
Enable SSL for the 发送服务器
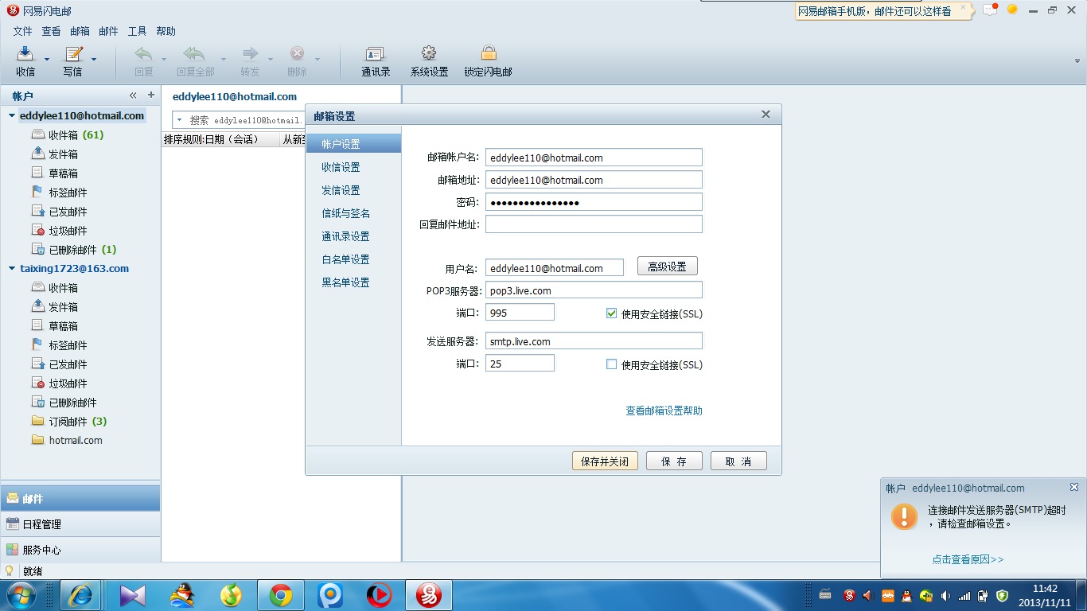pos(611,364)
